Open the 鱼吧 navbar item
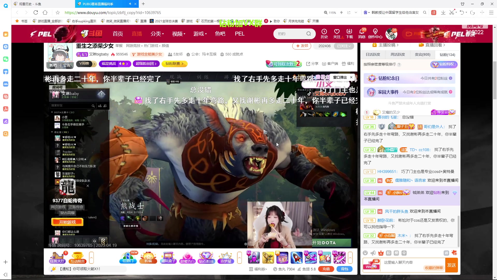The height and width of the screenshot is (280, 497). (x=220, y=34)
